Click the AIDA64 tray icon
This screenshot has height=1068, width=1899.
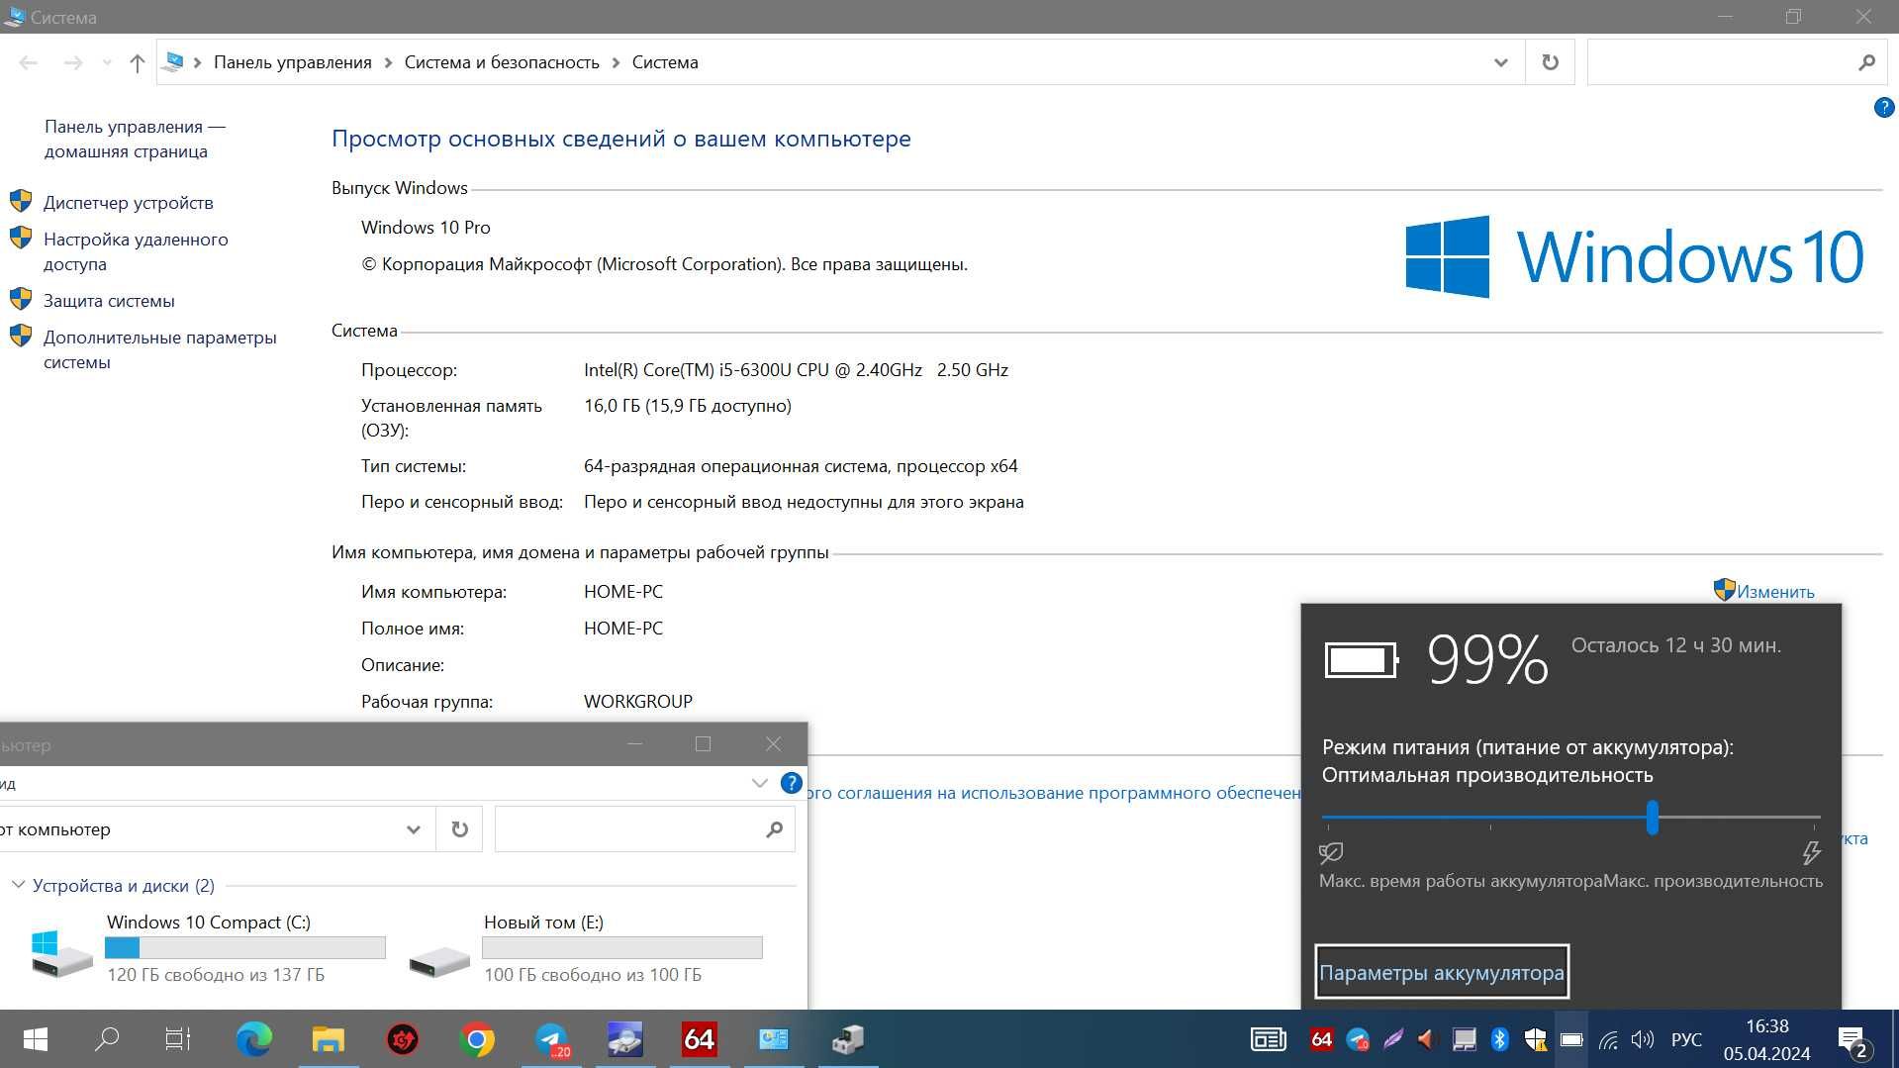point(1321,1039)
